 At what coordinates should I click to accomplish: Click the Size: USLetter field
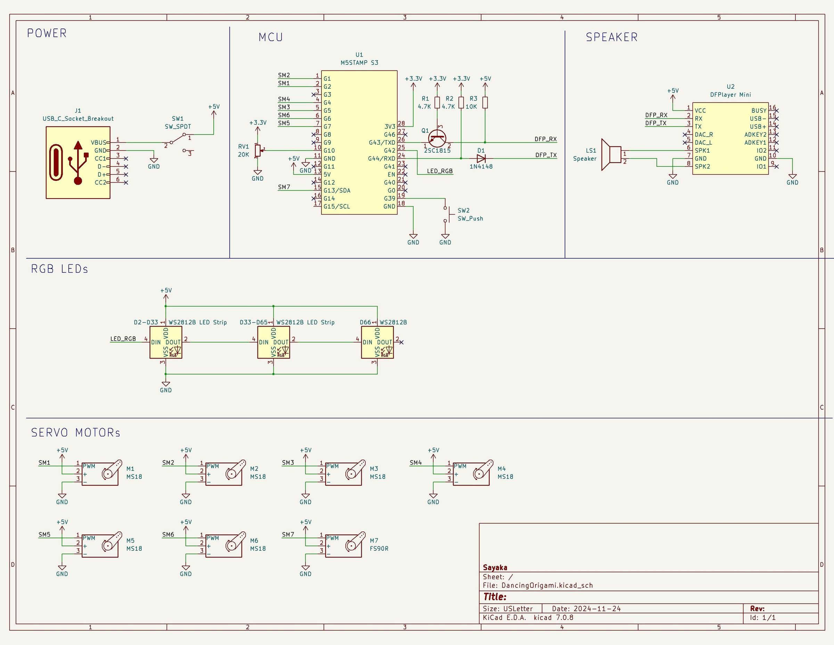508,609
